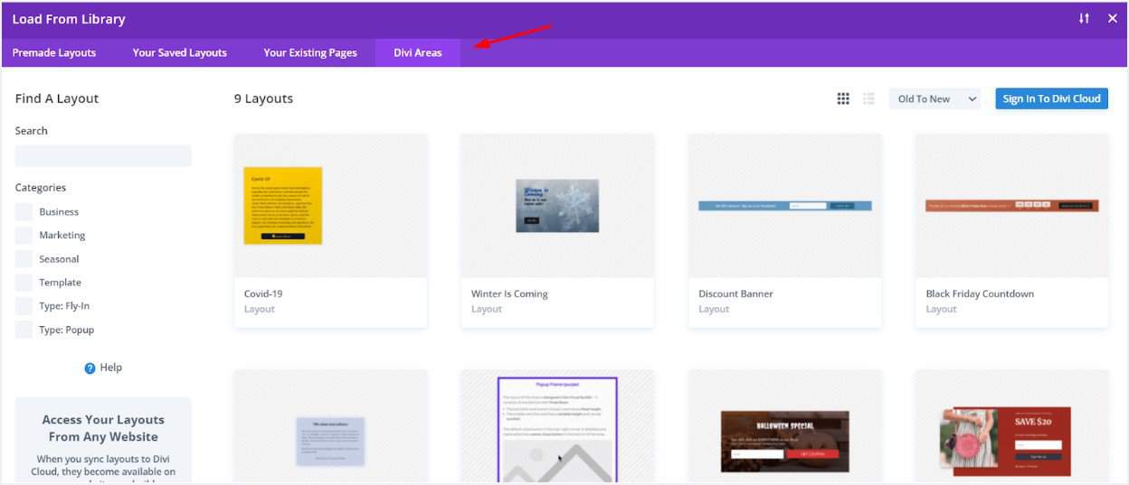Click the import/export arrows icon in header
Image resolution: width=1129 pixels, height=485 pixels.
(1084, 19)
